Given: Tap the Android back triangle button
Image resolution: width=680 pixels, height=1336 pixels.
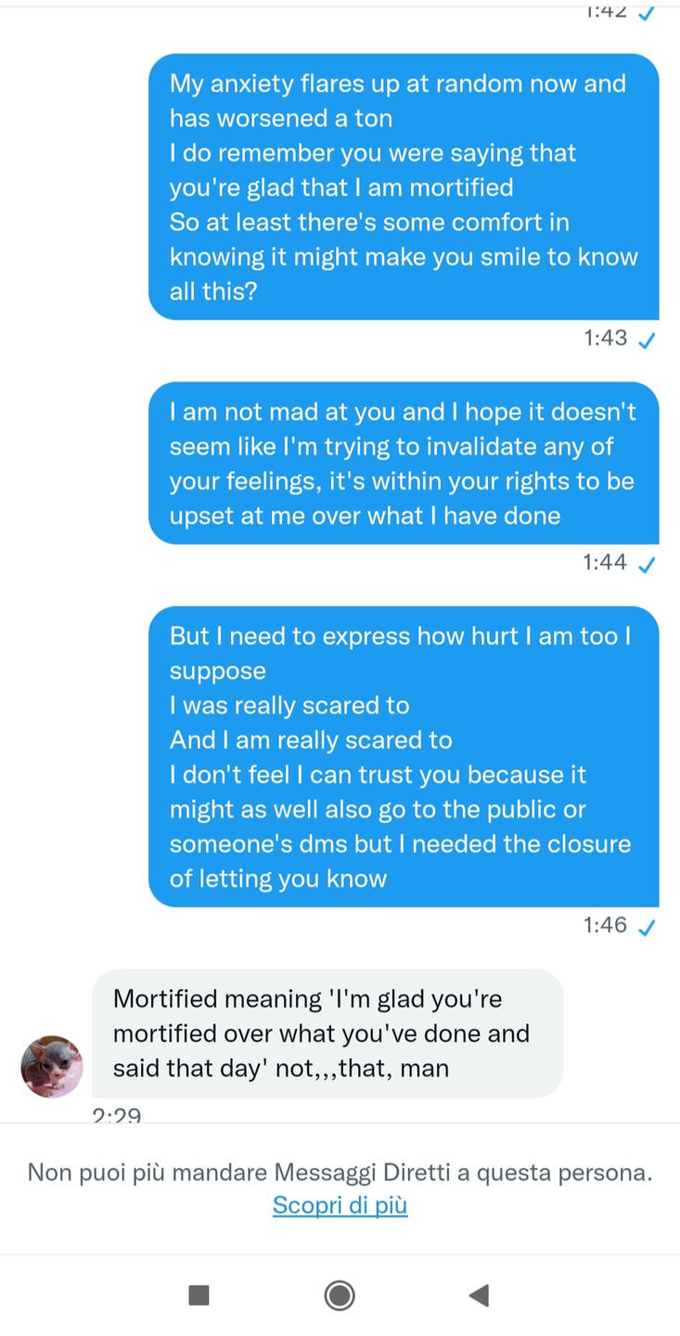Looking at the screenshot, I should [479, 1295].
